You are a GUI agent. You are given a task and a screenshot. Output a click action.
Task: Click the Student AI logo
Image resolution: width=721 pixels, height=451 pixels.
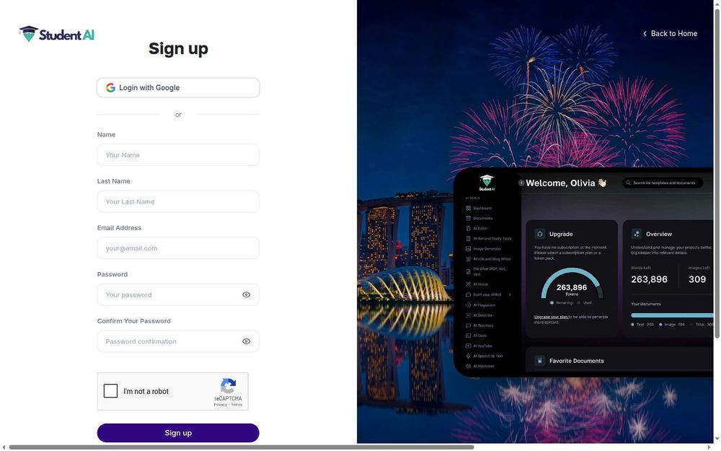(x=56, y=34)
